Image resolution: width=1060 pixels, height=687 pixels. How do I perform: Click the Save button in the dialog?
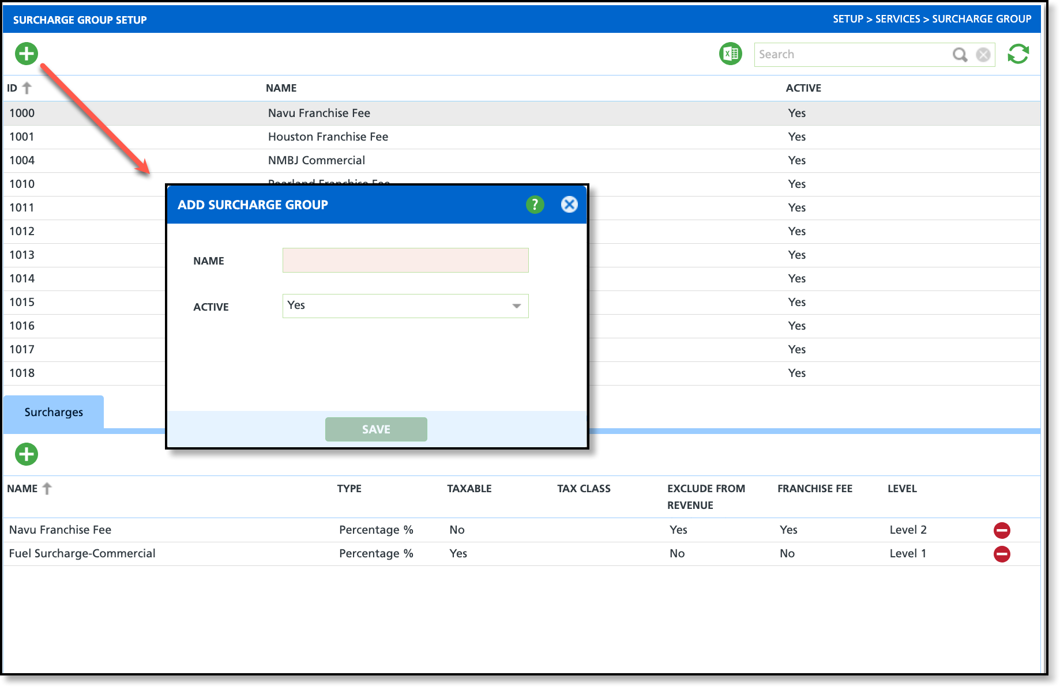click(x=376, y=429)
